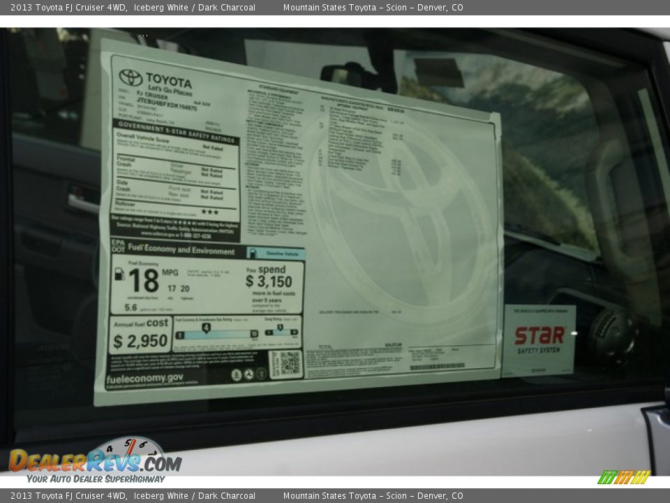Click the round agency seals beside the QR code
This screenshot has width=670, height=503.
(248, 374)
